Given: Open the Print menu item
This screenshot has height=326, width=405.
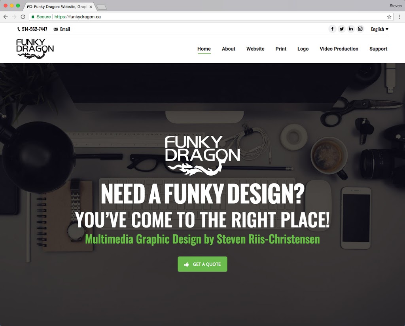Looking at the screenshot, I should point(281,49).
